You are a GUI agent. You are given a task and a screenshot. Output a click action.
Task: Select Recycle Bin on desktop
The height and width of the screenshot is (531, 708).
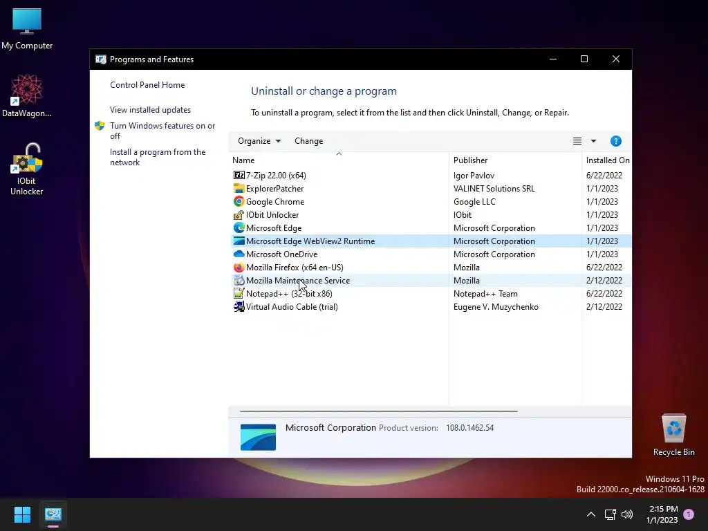[x=673, y=436]
